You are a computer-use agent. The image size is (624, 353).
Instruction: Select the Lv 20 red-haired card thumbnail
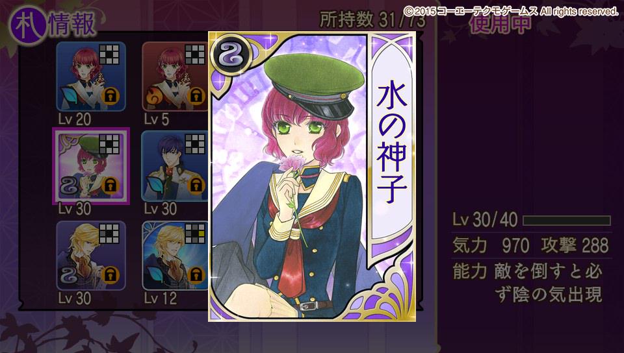[91, 76]
